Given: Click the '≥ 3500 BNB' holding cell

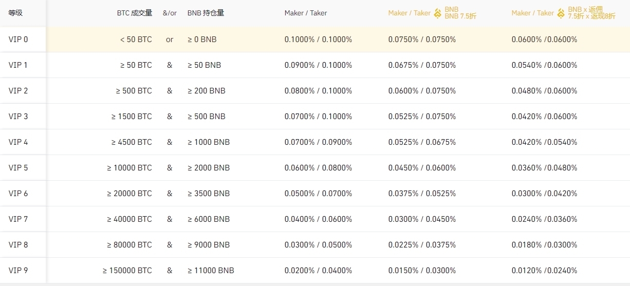Looking at the screenshot, I should point(208,194).
